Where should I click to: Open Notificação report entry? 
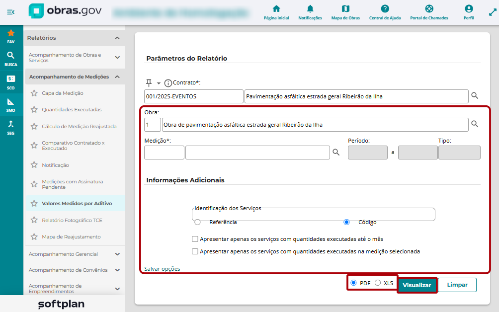coord(55,165)
